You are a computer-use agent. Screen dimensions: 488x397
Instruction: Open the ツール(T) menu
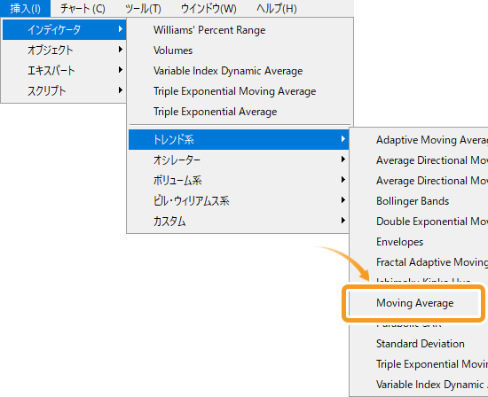point(143,8)
